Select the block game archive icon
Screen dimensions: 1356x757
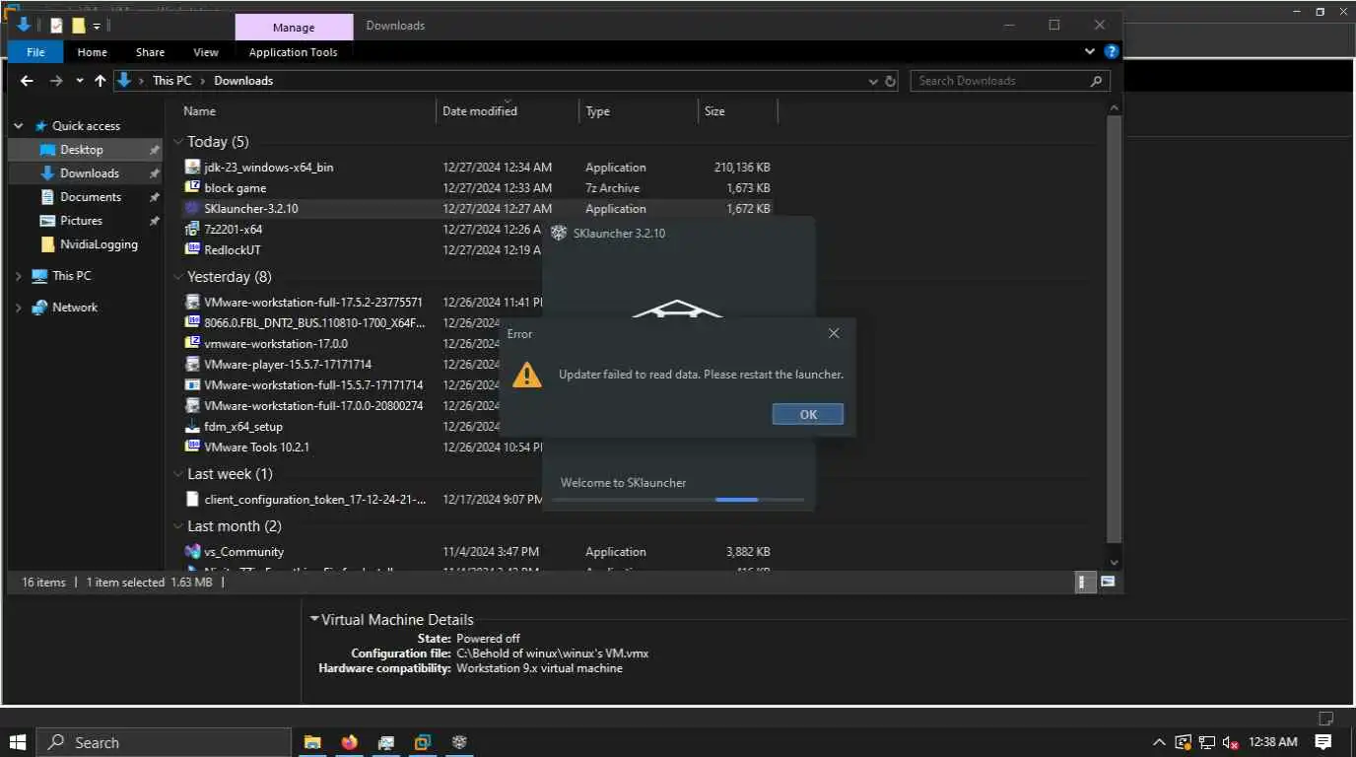click(193, 188)
